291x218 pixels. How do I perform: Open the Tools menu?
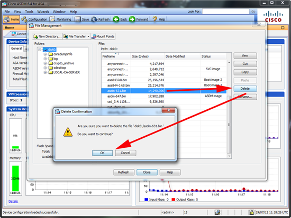click(29, 12)
